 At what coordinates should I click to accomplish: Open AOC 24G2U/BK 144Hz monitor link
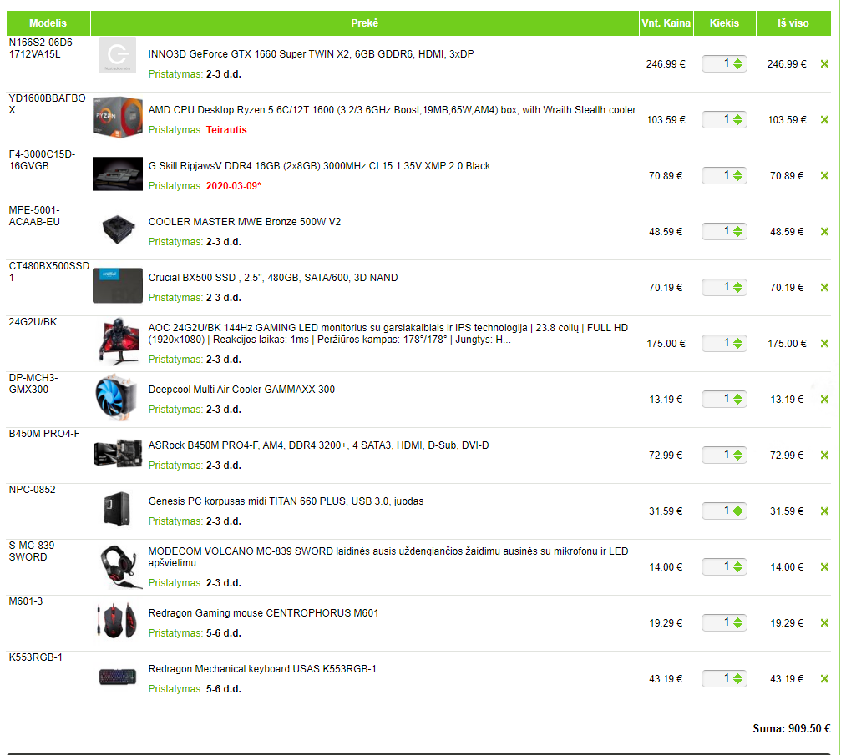(388, 334)
